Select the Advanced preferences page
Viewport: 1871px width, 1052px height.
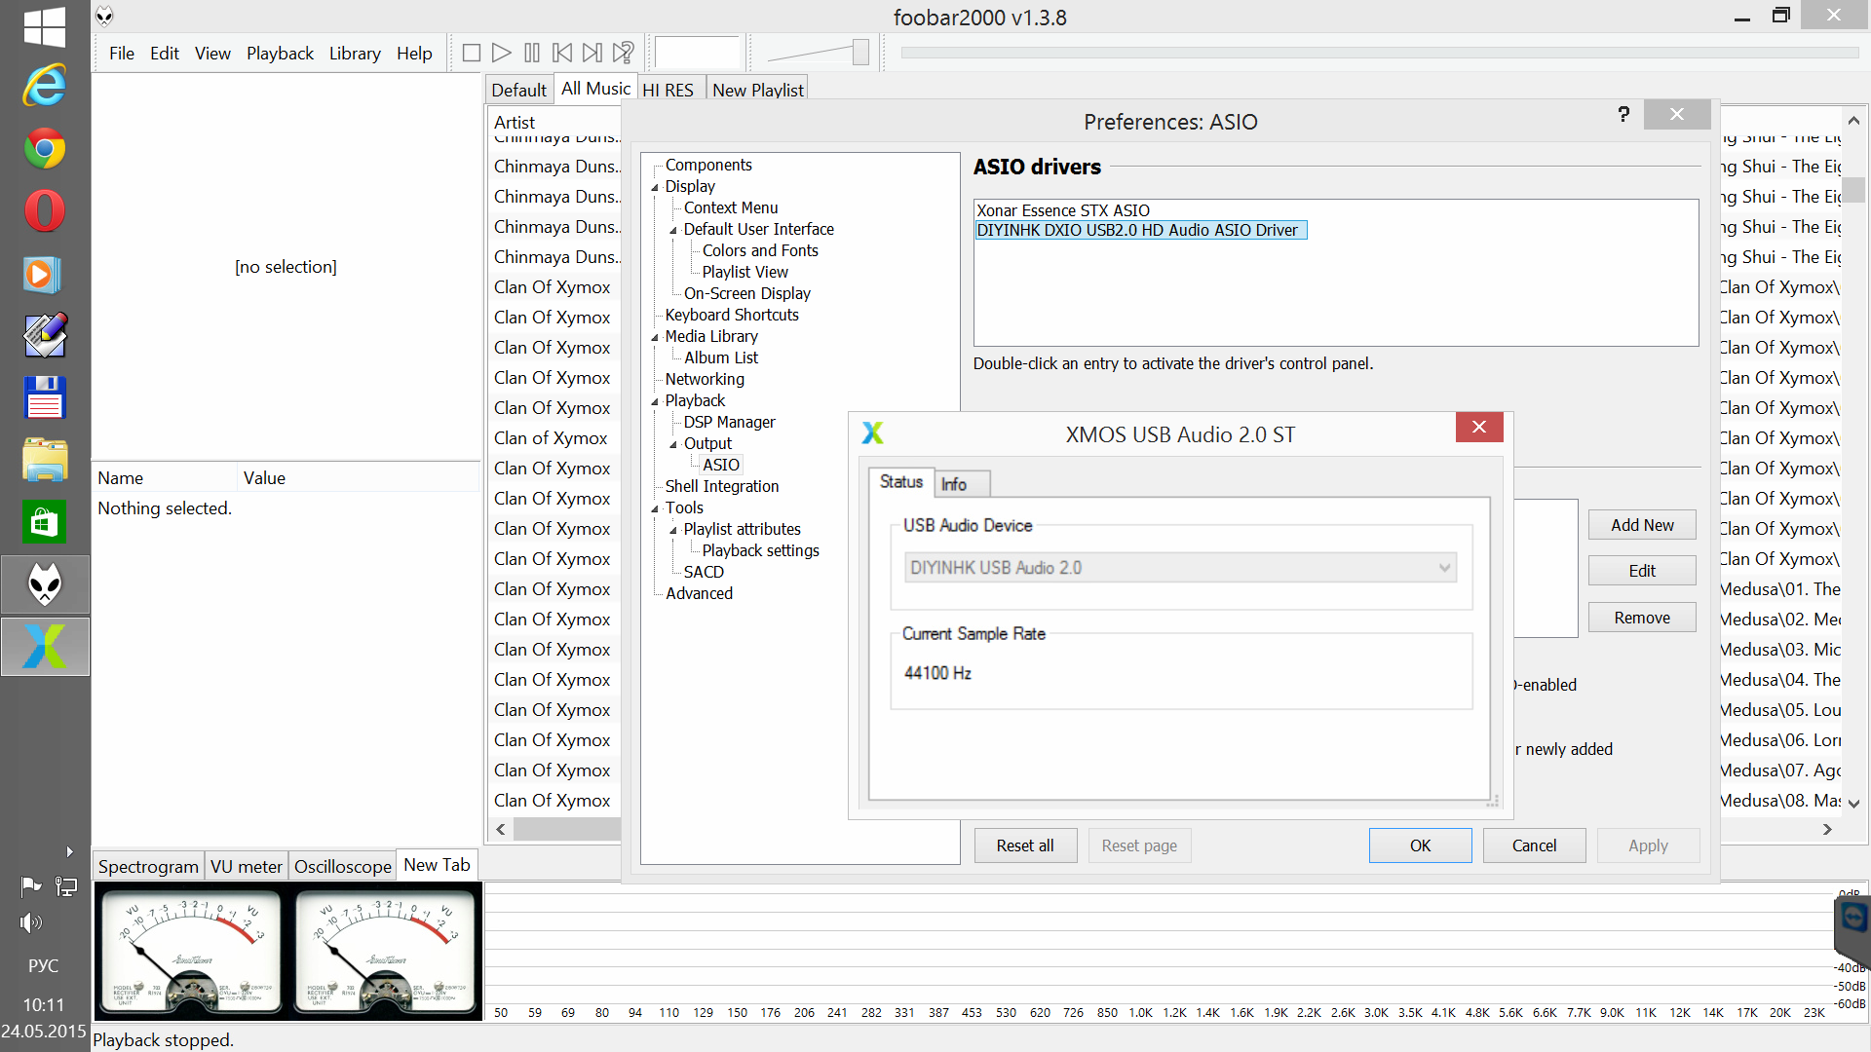(699, 593)
